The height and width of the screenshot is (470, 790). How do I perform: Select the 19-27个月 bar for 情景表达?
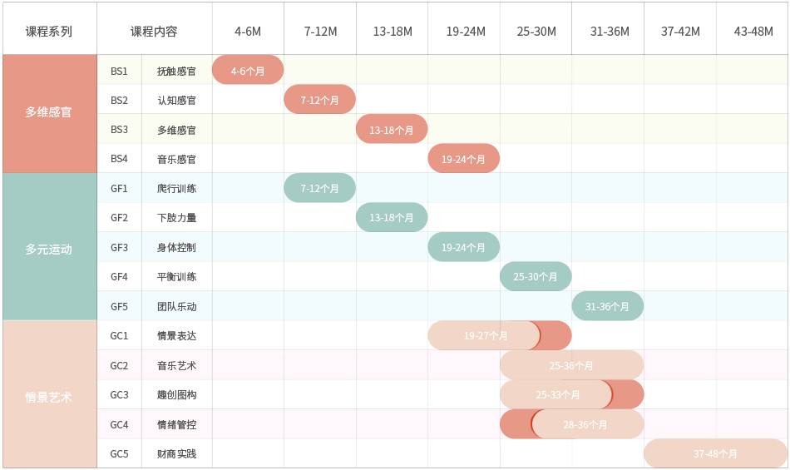[x=486, y=335]
